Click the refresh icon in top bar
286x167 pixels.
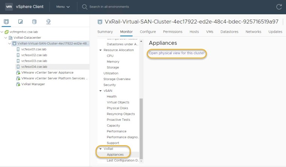pyautogui.click(x=279, y=7)
